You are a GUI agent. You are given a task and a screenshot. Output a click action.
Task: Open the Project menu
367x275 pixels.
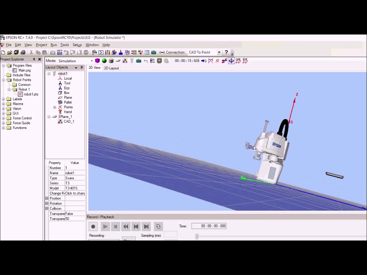pyautogui.click(x=41, y=45)
